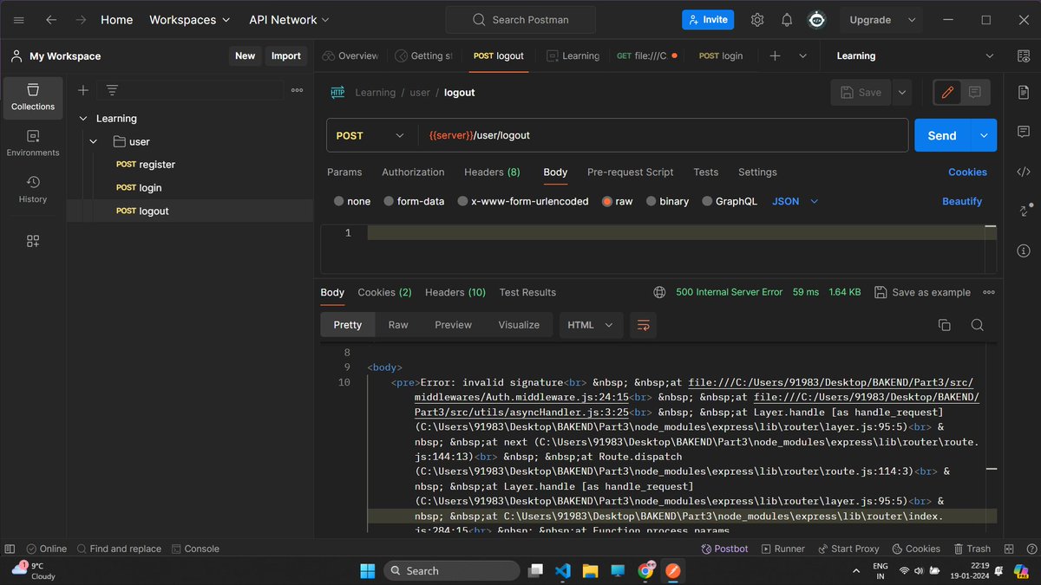Click the Search Postman box
Image resolution: width=1041 pixels, height=585 pixels.
pos(520,20)
